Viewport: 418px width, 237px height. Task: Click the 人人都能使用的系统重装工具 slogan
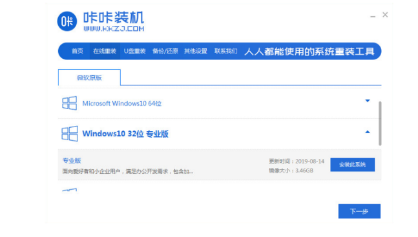[x=309, y=51]
